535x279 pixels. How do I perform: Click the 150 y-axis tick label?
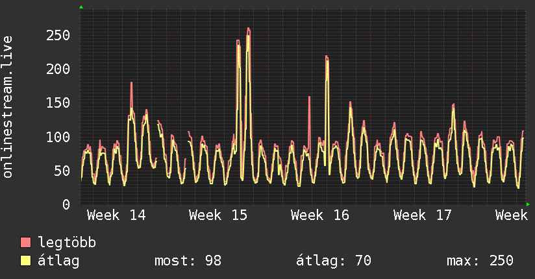tap(58, 103)
